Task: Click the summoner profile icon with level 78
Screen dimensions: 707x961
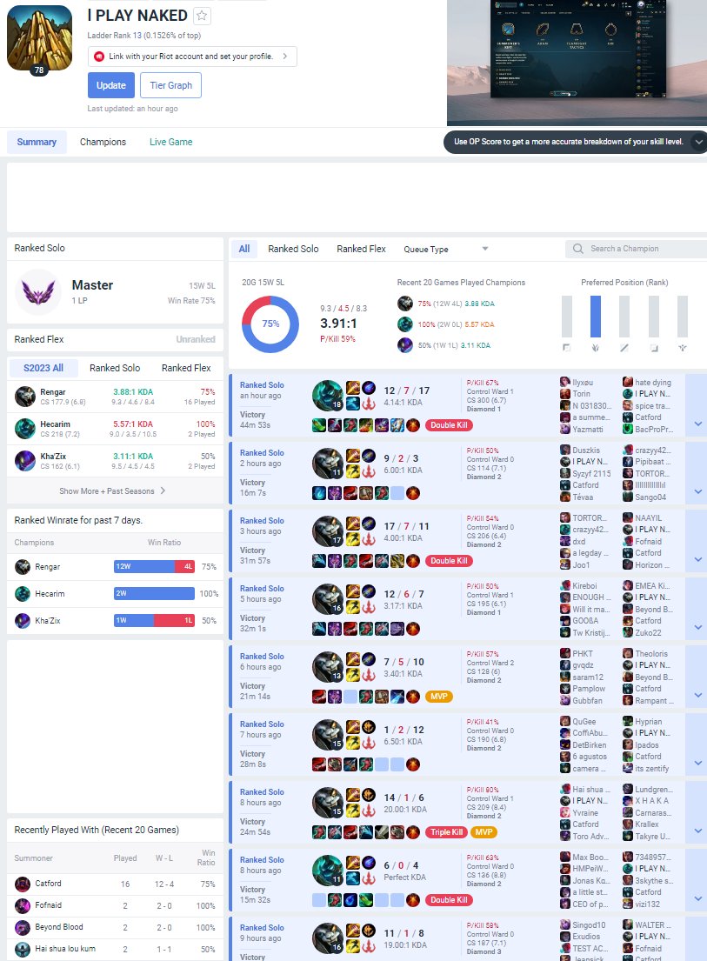Action: tap(39, 38)
